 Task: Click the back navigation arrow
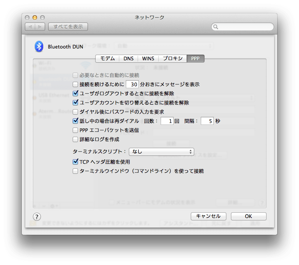30,27
